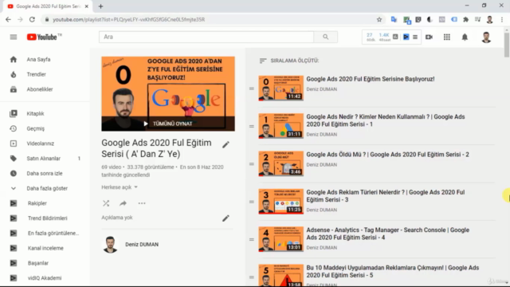The width and height of the screenshot is (510, 287).
Task: Click the Chrome profile avatar icon
Action: 489,19
